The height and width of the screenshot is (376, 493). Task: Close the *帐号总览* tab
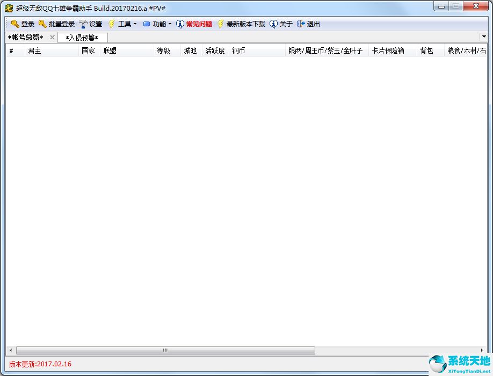tap(53, 38)
